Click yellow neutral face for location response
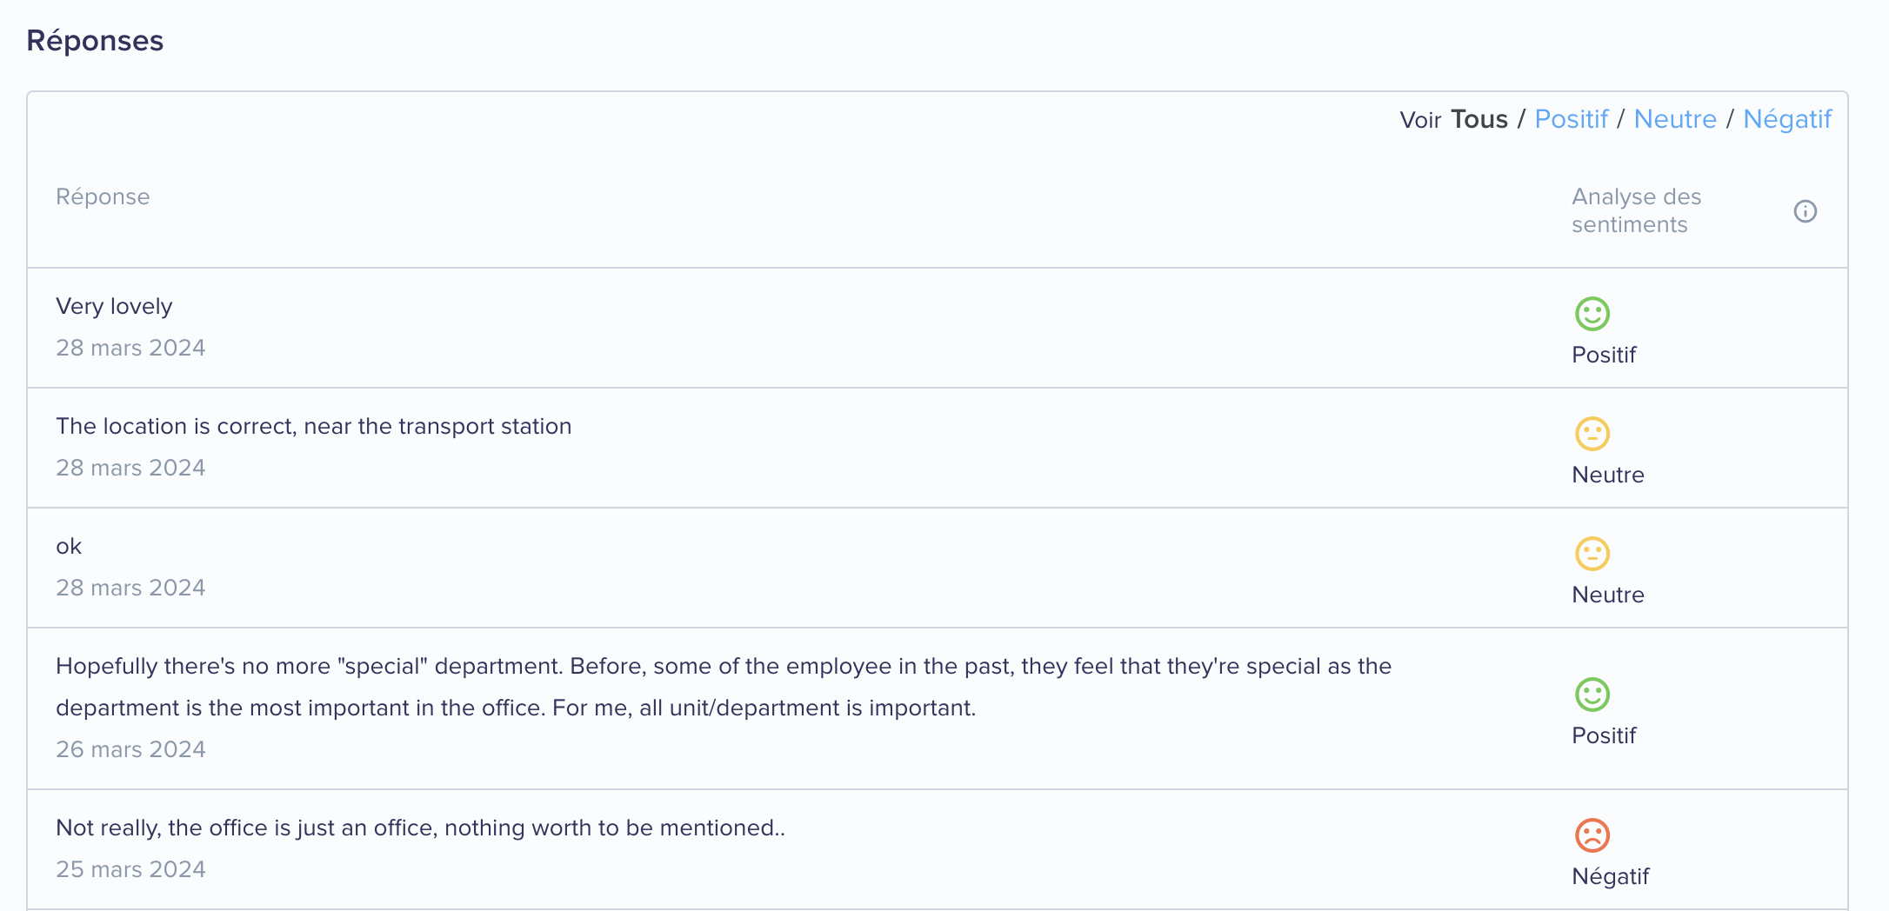This screenshot has height=911, width=1889. point(1592,434)
